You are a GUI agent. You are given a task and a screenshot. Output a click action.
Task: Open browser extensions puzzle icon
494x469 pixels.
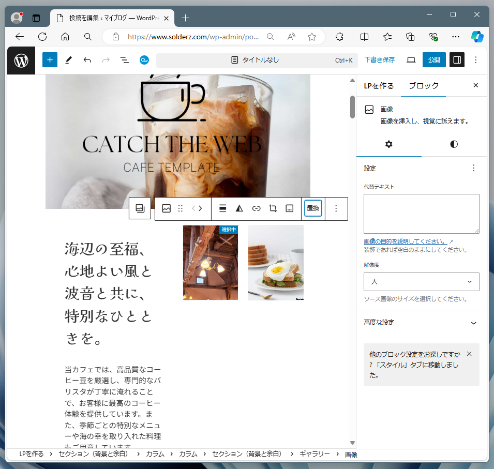point(339,37)
